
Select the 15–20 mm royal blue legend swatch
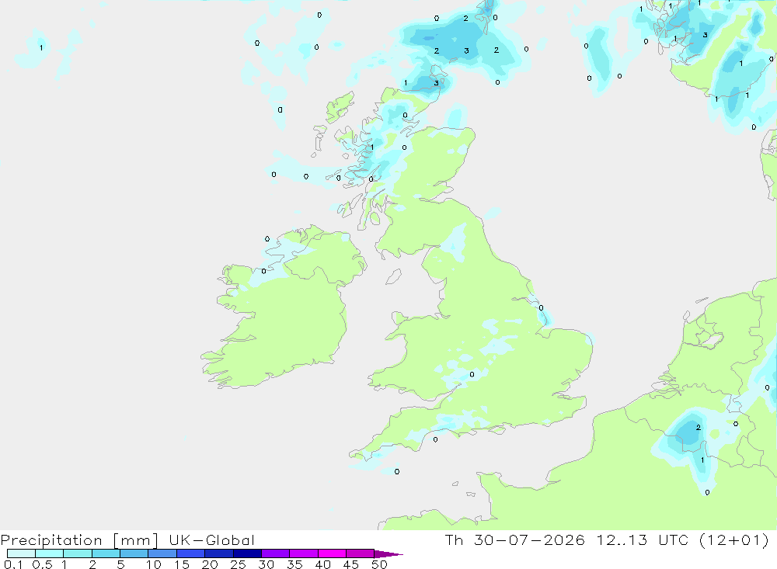[191, 553]
